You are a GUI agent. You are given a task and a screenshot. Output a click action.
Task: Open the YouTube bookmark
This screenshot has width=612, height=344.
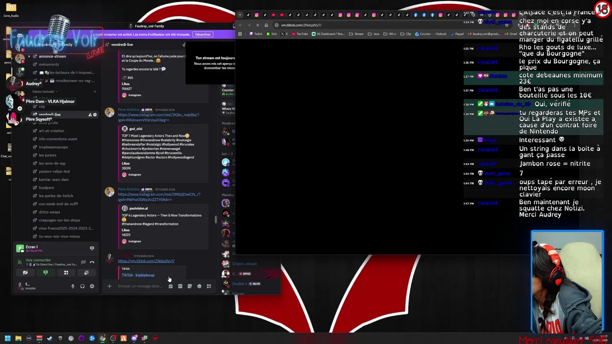tap(299, 34)
